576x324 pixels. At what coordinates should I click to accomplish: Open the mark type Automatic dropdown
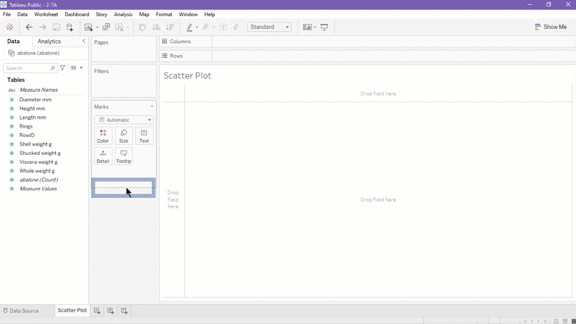(x=124, y=120)
